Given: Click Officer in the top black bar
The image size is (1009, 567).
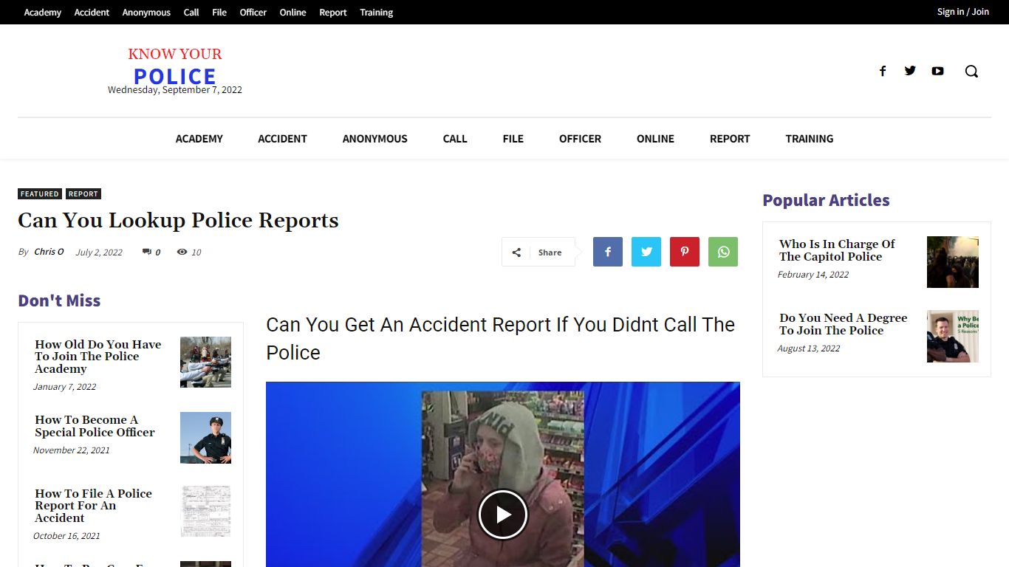Looking at the screenshot, I should click(x=253, y=13).
